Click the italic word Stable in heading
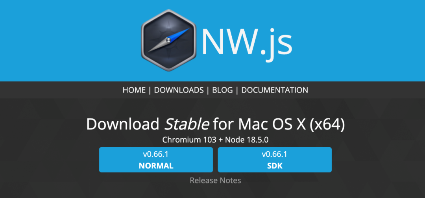425x198 pixels. point(187,124)
